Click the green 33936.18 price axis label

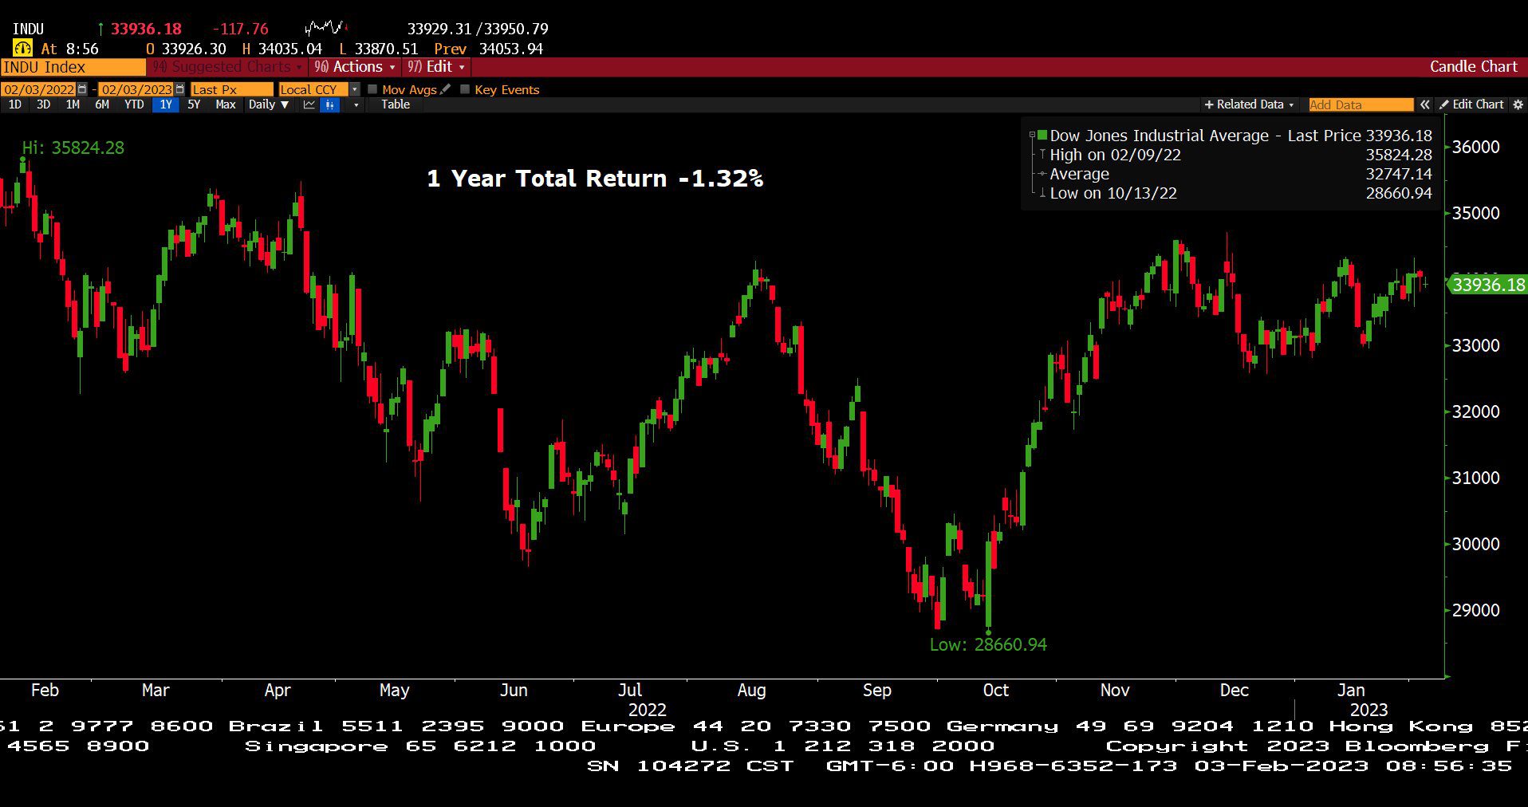pos(1487,285)
